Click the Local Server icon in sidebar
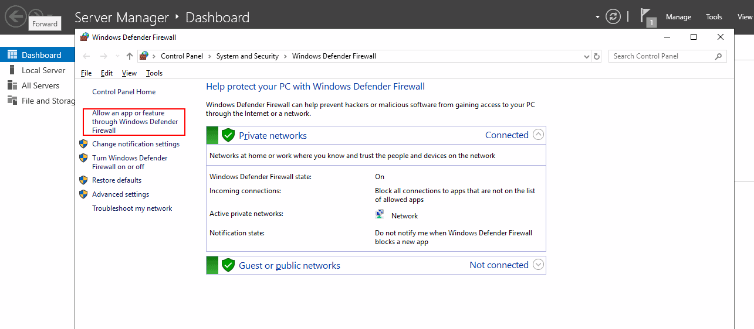The height and width of the screenshot is (329, 754). 11,70
